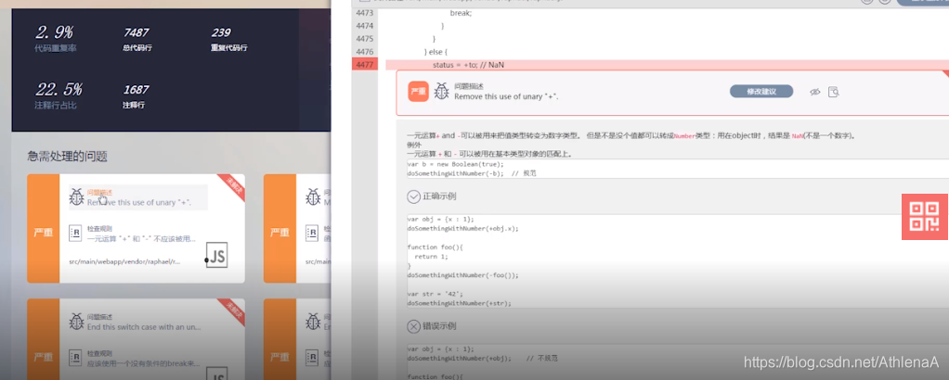949x380 pixels.
Task: Click the var b = new Boolean(true); code sample
Action: coord(455,164)
